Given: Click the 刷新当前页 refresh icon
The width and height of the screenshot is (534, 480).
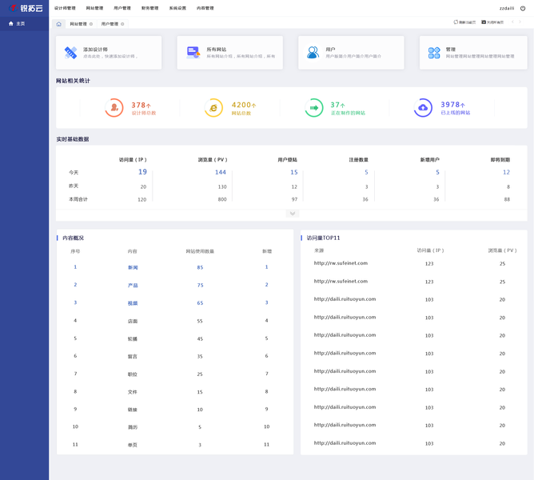Looking at the screenshot, I should pyautogui.click(x=456, y=22).
